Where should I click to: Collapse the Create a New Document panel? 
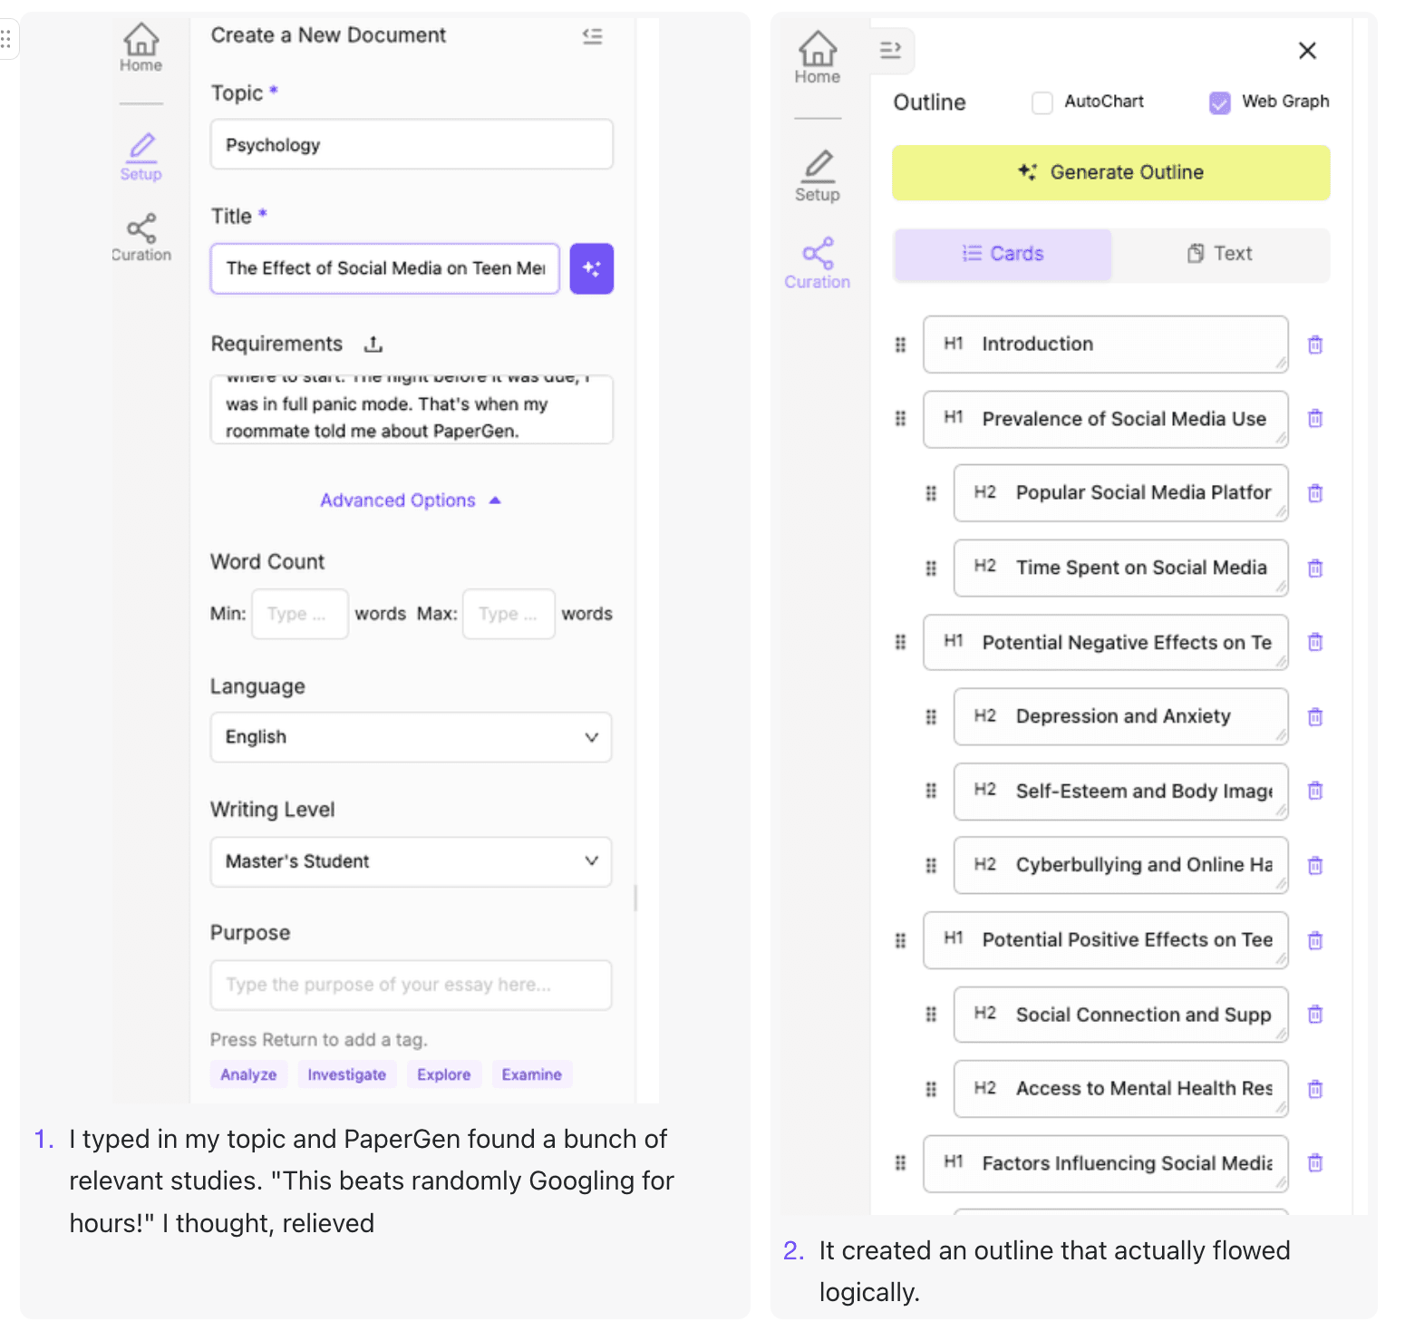pyautogui.click(x=592, y=36)
